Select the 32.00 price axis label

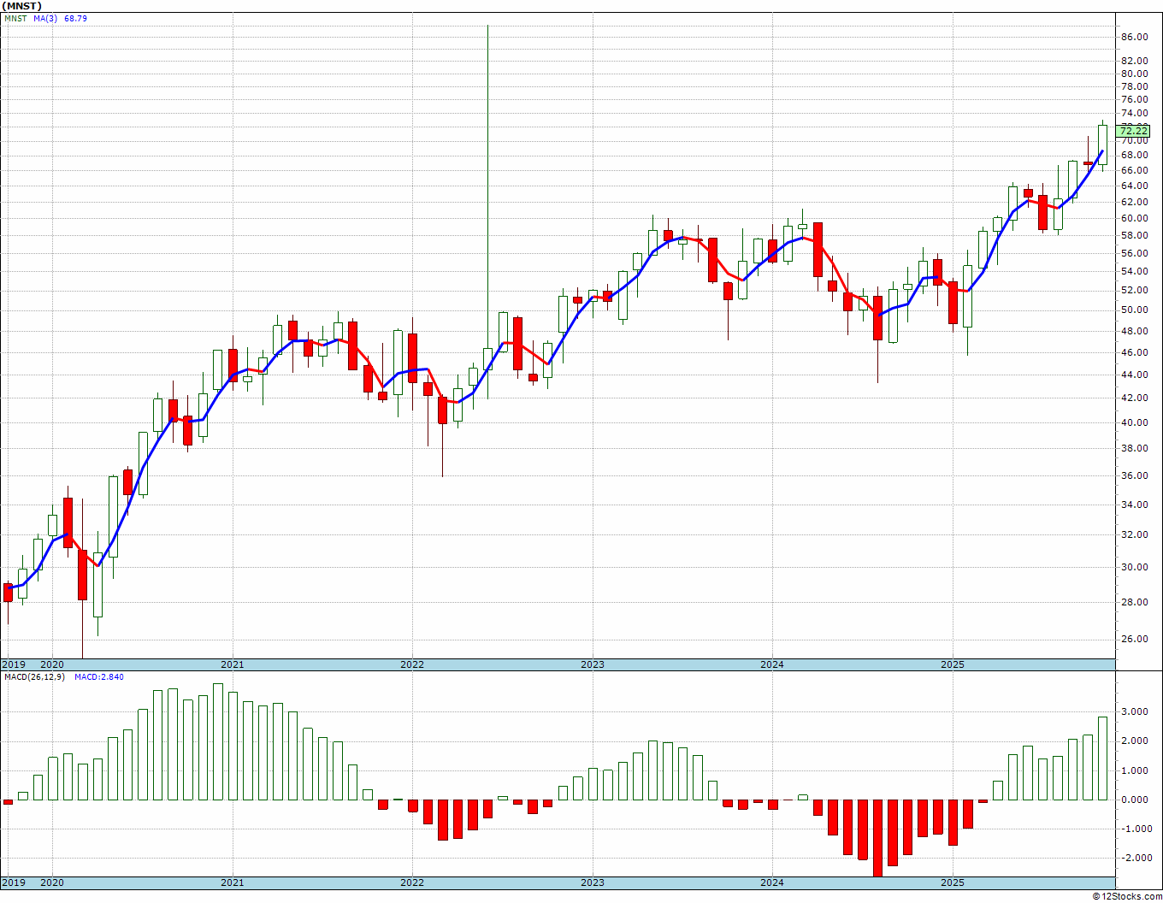click(x=1134, y=534)
